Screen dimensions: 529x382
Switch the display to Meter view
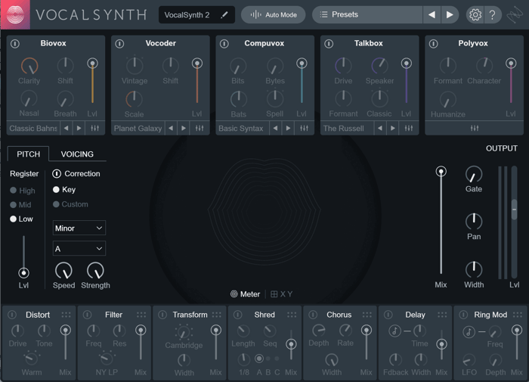coord(246,294)
